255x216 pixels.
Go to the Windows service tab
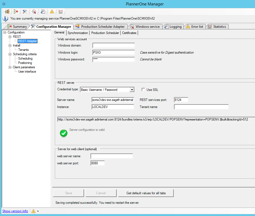tap(145, 27)
